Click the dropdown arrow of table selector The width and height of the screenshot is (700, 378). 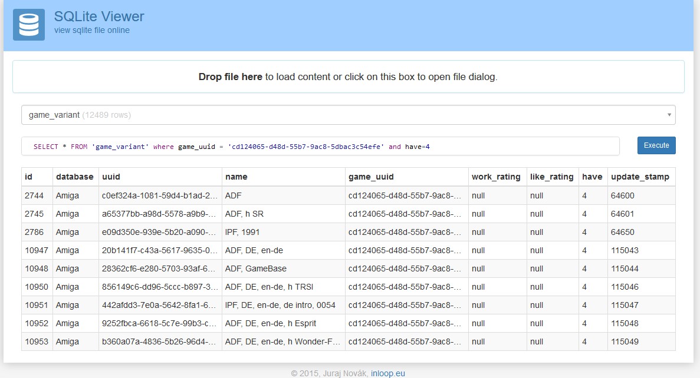point(669,115)
